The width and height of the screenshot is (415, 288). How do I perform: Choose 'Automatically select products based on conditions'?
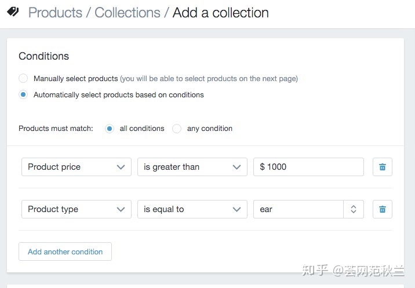(23, 94)
